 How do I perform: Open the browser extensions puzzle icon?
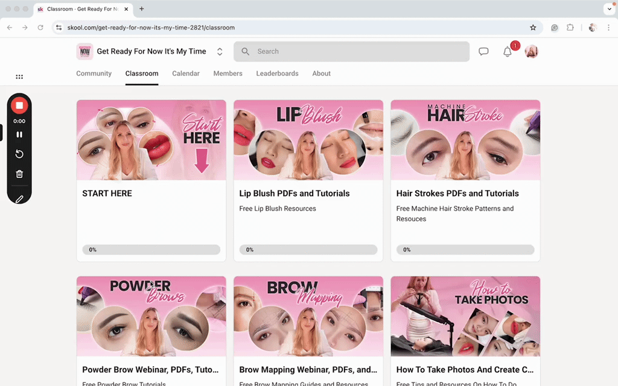pos(570,28)
